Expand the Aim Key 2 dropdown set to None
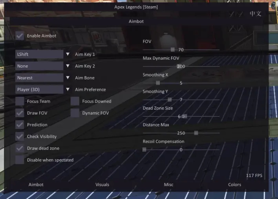This screenshot has height=199, width=278. [42, 66]
